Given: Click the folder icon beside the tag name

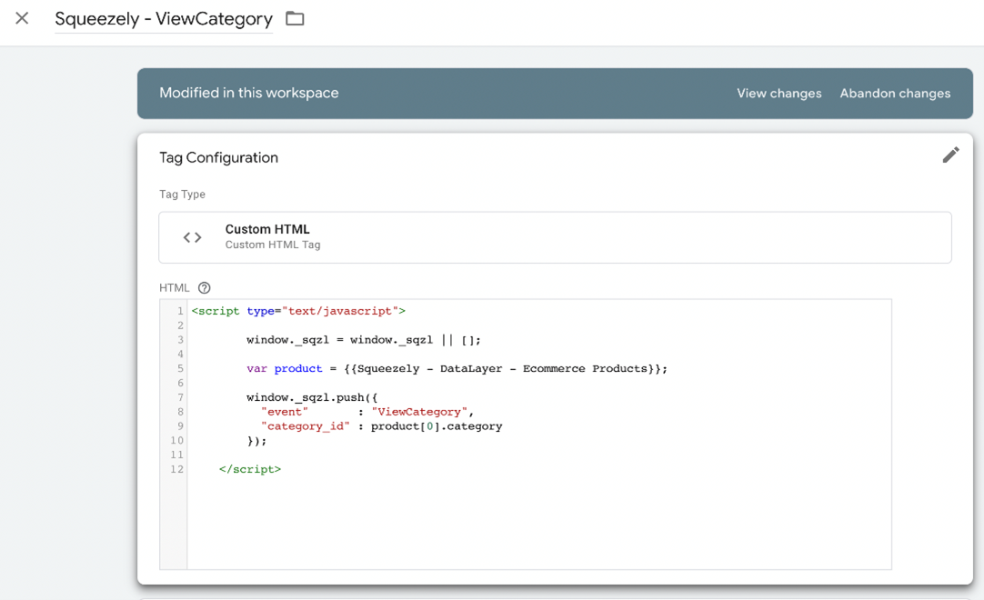Looking at the screenshot, I should click(294, 18).
